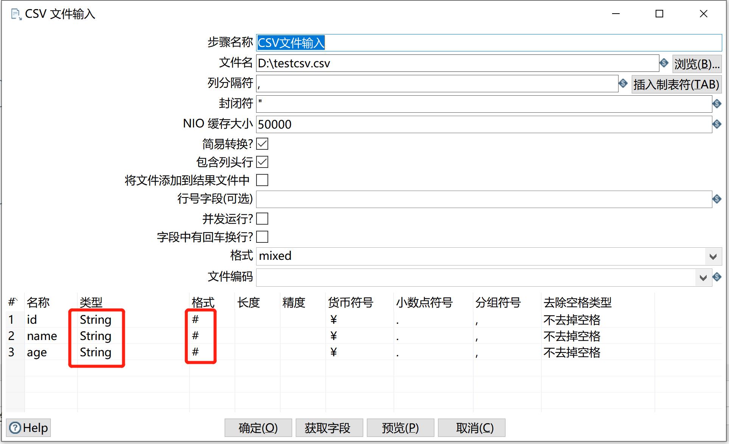Image resolution: width=729 pixels, height=444 pixels.
Task: Select the 'name' field name cell
Action: click(x=51, y=336)
